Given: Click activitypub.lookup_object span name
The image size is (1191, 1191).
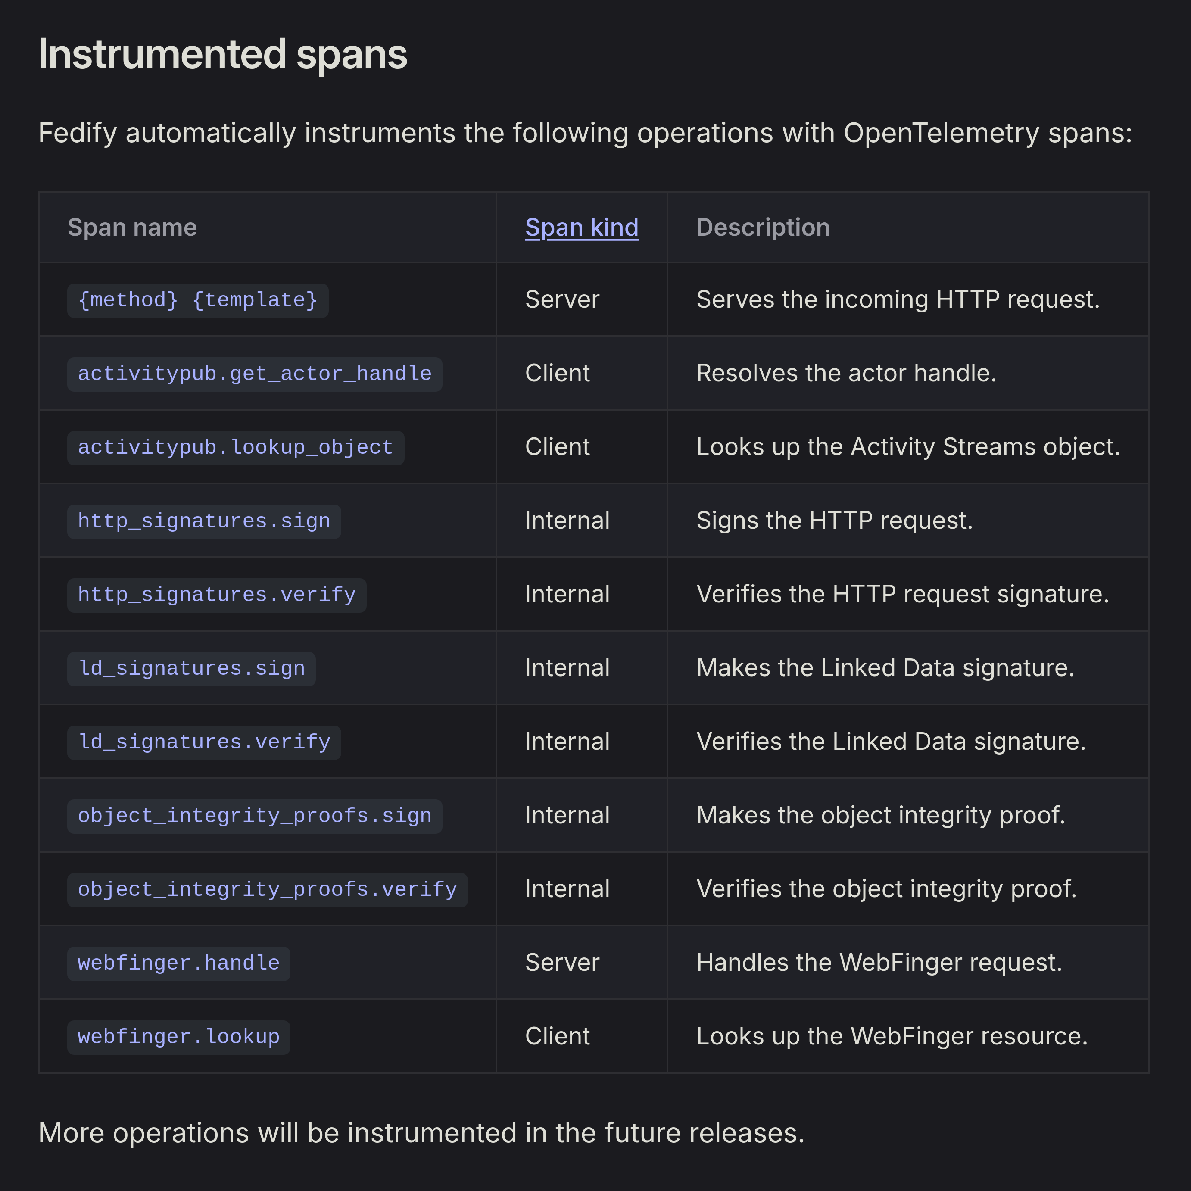Looking at the screenshot, I should 235,448.
